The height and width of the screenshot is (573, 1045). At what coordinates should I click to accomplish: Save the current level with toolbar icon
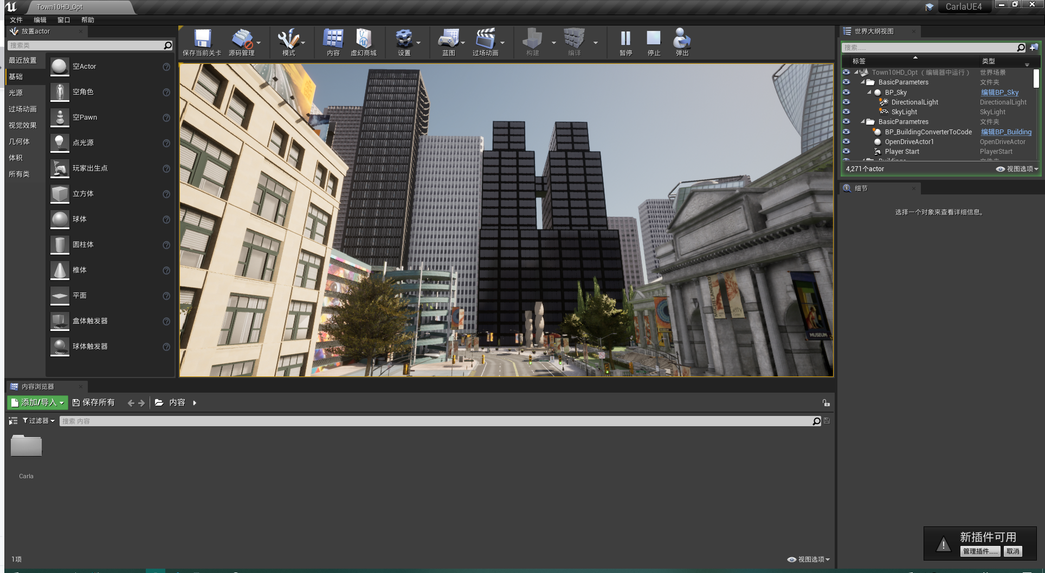202,42
